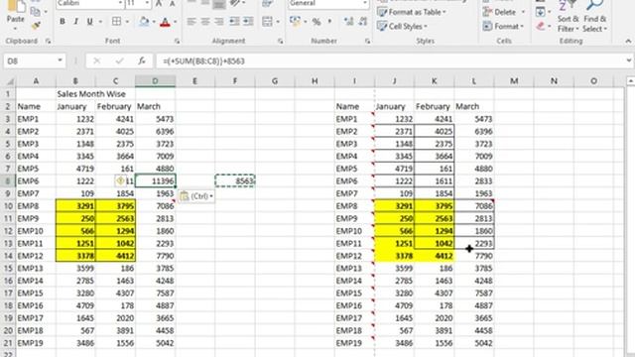
Task: Open the Format cells menu button
Action: coord(503,27)
